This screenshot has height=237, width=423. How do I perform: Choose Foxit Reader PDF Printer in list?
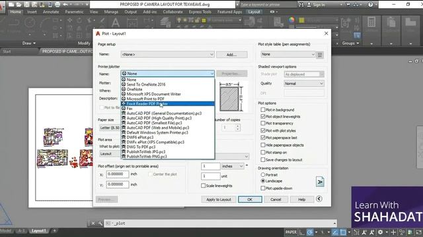167,104
